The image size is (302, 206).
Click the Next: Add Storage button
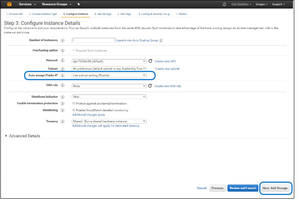275,188
